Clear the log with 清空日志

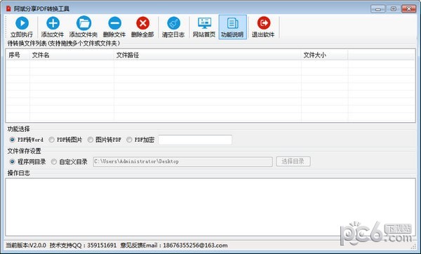pyautogui.click(x=173, y=27)
